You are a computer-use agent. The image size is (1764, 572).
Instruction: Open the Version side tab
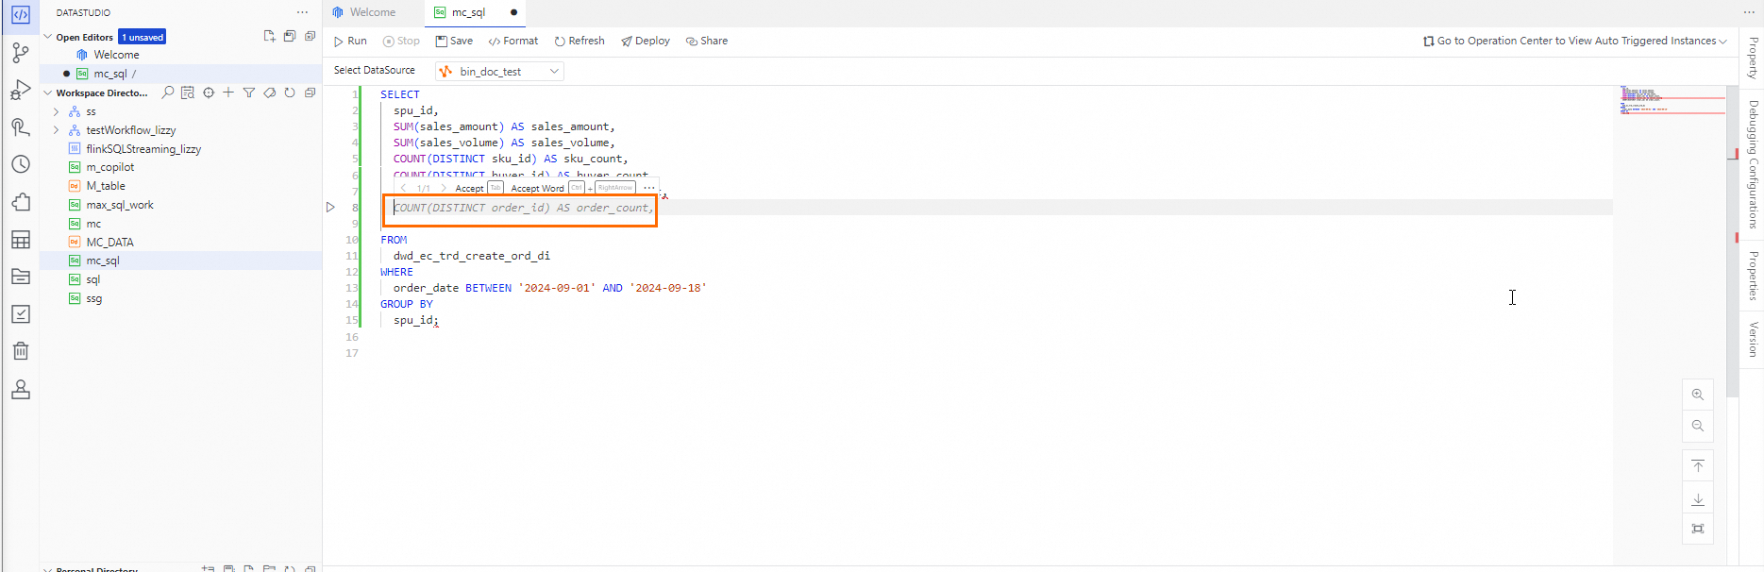(1753, 339)
